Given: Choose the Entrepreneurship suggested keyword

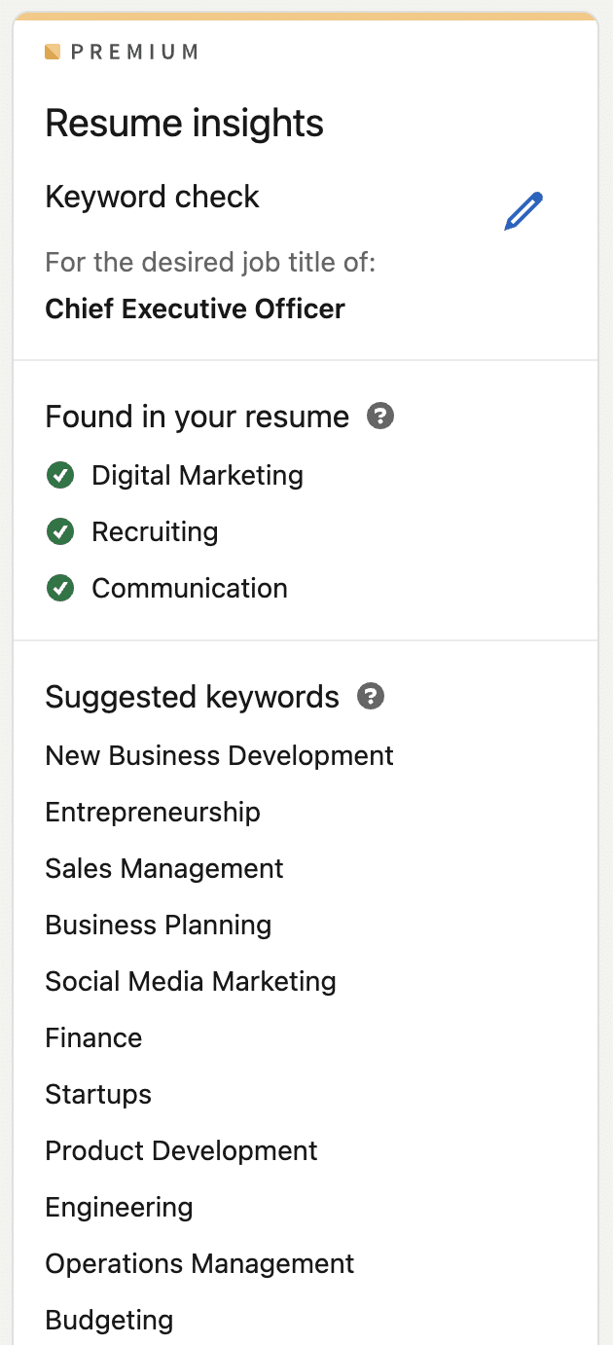Looking at the screenshot, I should [x=153, y=813].
